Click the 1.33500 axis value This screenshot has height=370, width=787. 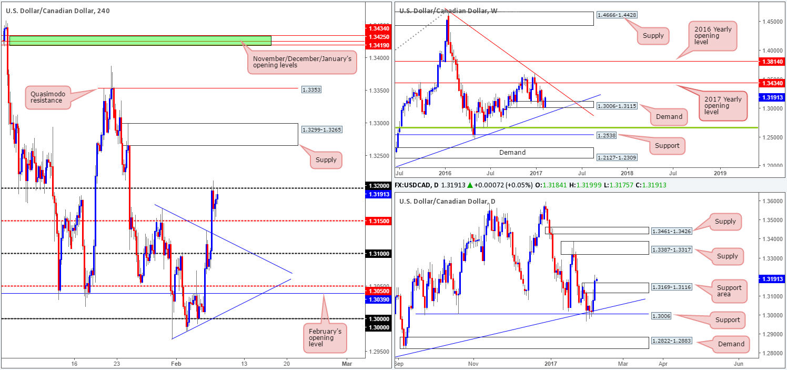tap(378, 91)
